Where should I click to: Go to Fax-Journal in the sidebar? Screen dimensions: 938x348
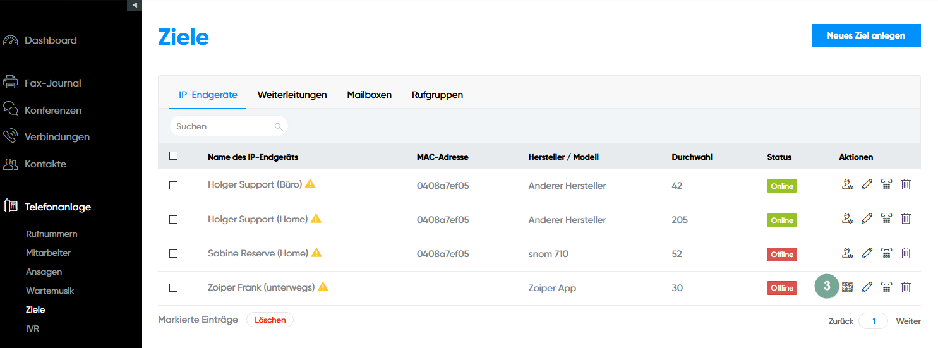(52, 83)
